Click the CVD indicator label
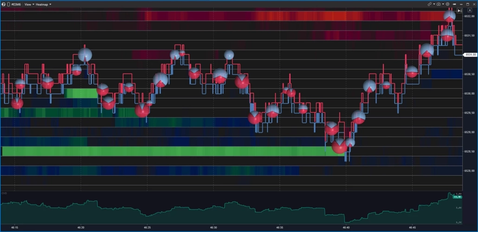The height and width of the screenshot is (232, 478). point(4,193)
